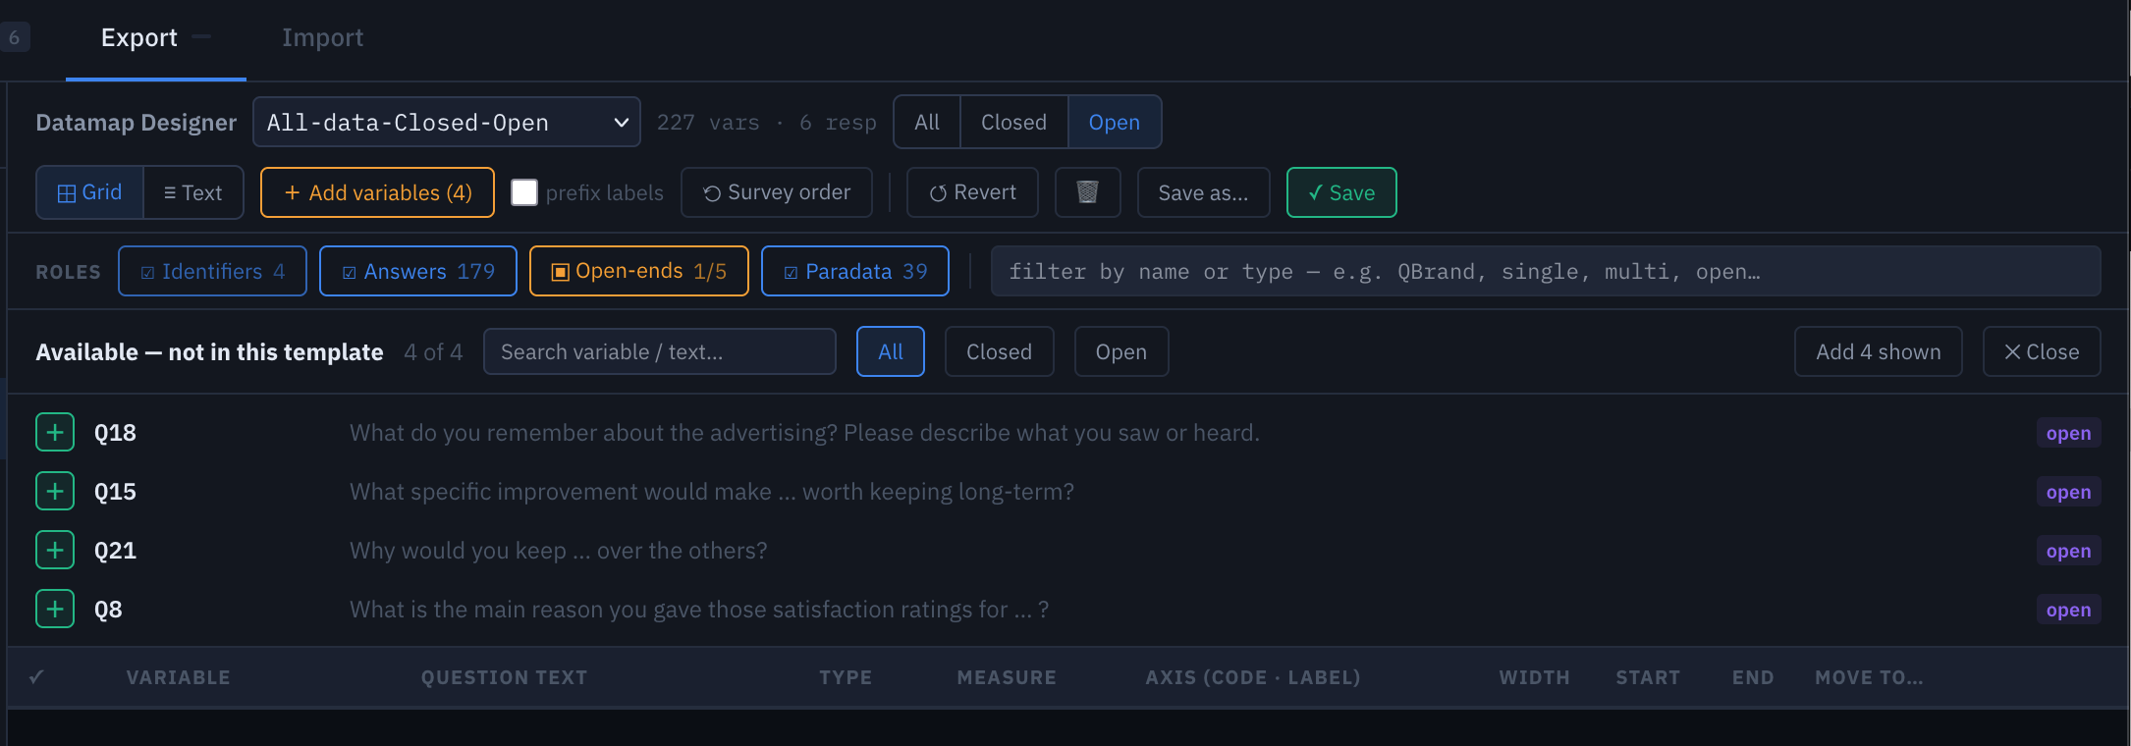Click the AXIS (CODE · LABEL) column header

click(x=1253, y=677)
